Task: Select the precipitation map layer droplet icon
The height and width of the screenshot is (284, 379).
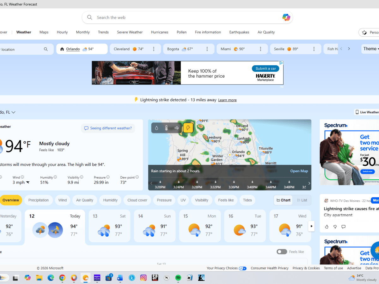Action: (x=157, y=128)
